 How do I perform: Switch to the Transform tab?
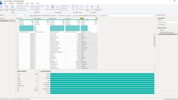pyautogui.click(x=11, y=3)
